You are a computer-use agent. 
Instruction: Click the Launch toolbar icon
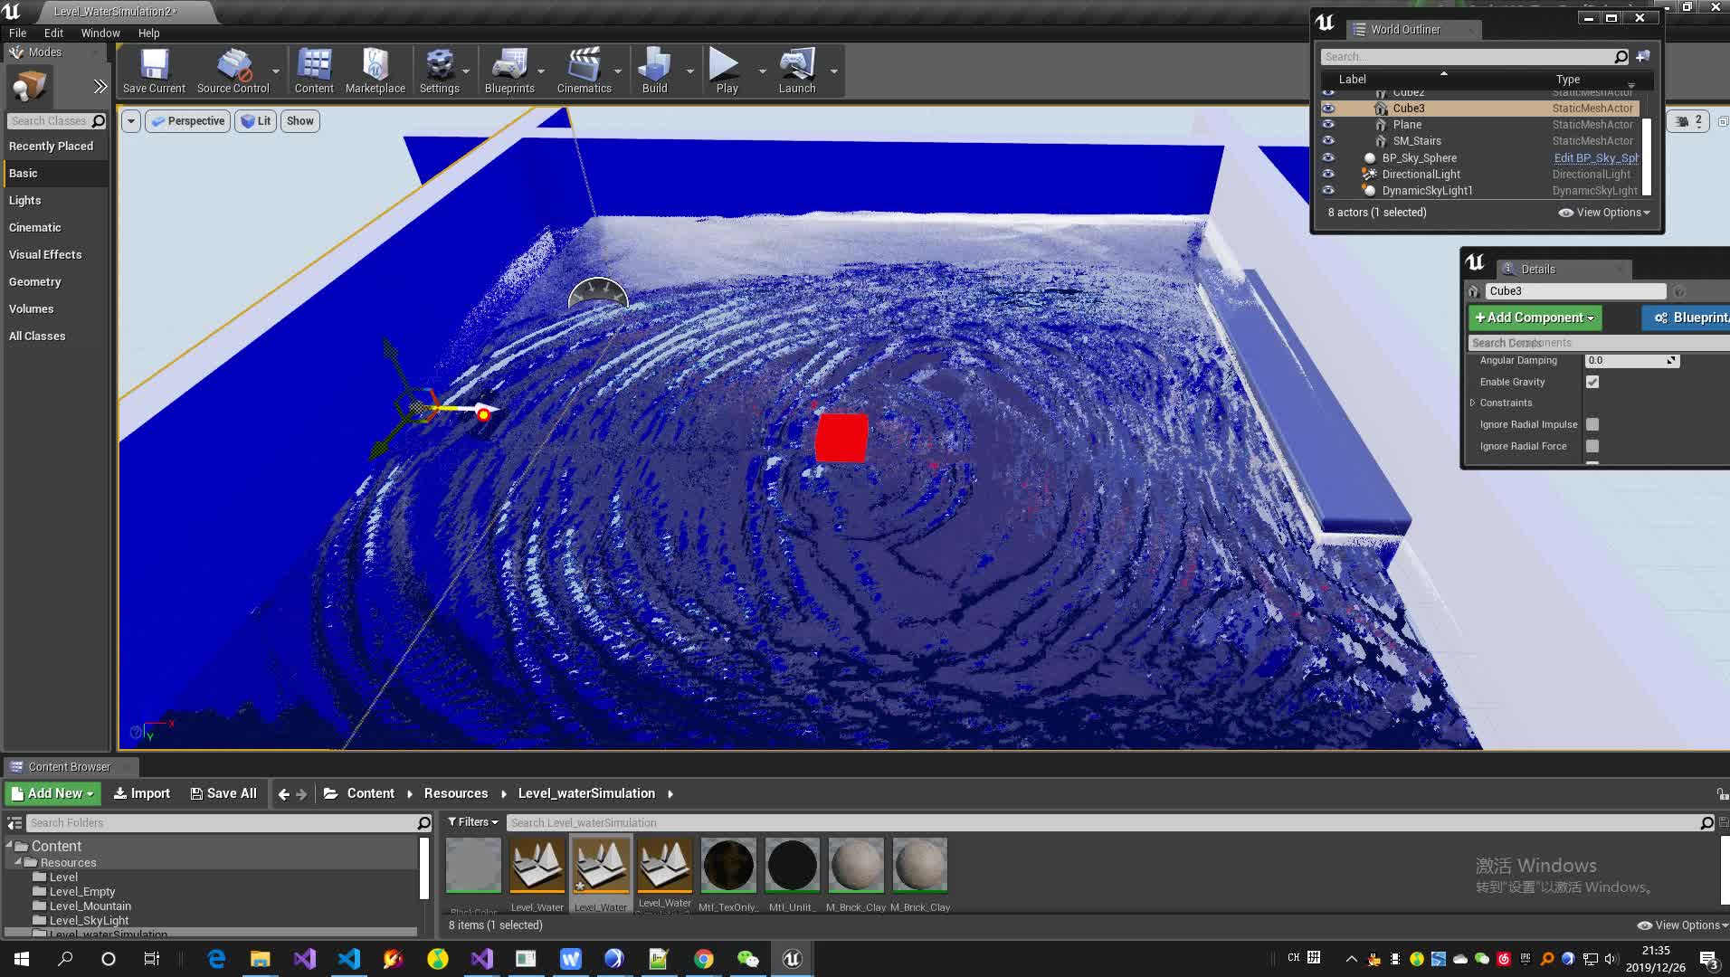coord(796,71)
